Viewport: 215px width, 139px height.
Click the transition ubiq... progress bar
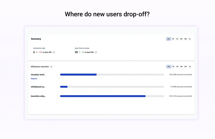coord(112,96)
